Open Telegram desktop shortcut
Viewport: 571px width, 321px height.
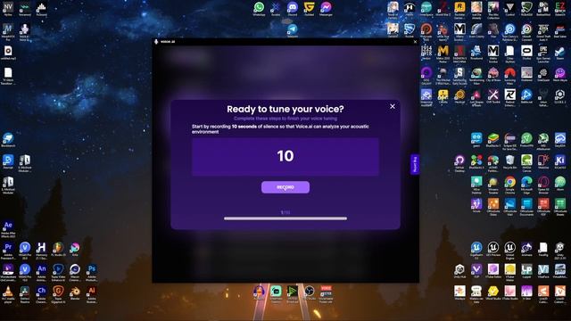[x=293, y=30]
